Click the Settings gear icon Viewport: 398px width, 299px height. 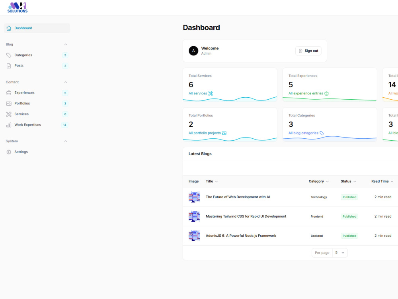point(9,152)
